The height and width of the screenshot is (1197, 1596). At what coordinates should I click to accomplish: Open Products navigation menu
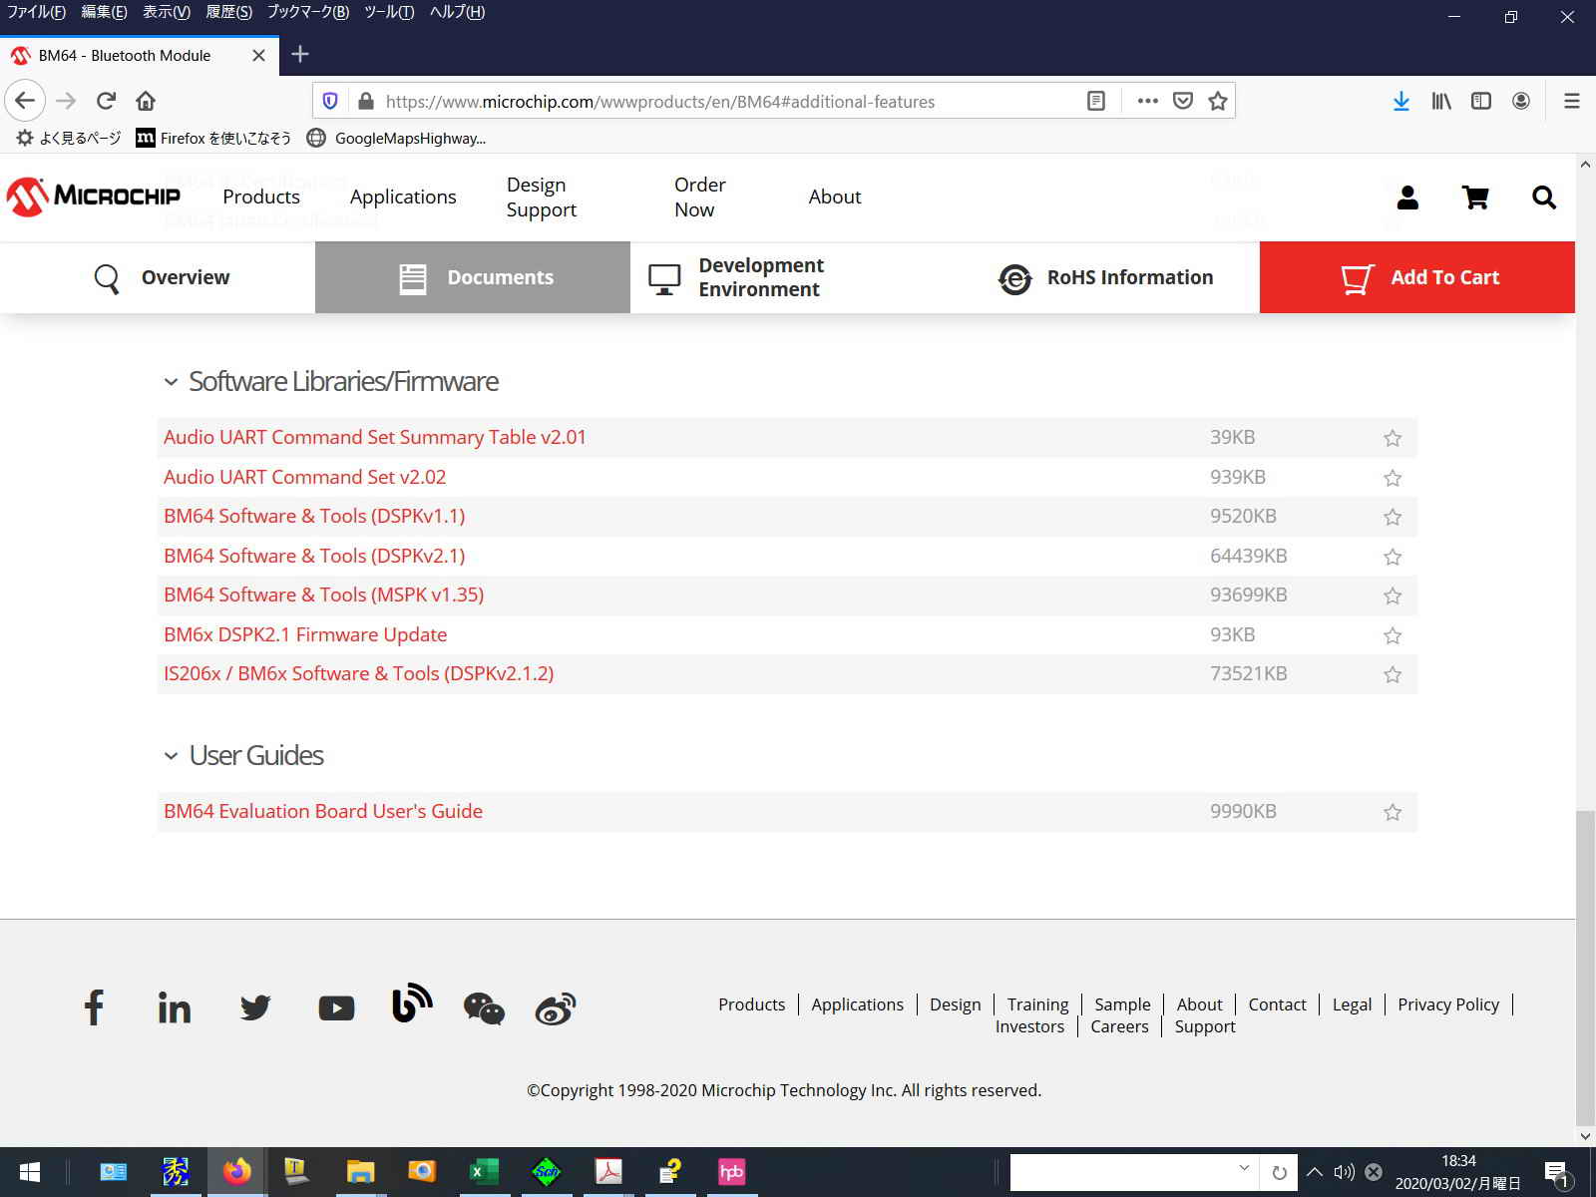point(261,197)
